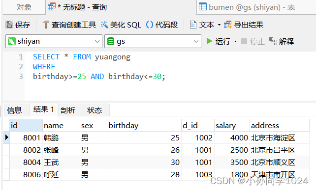Expand the shiyan connection dropdown
This screenshot has height=190, width=316.
pos(97,41)
